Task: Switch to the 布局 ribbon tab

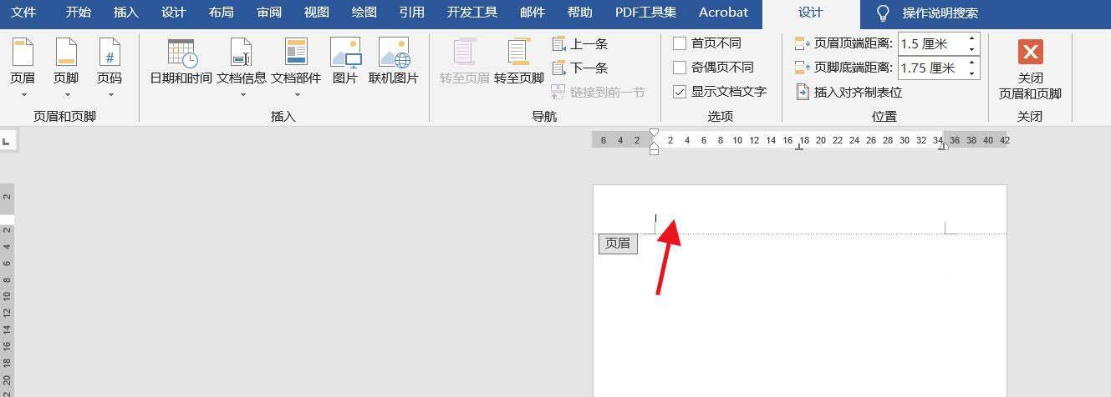Action: click(x=222, y=13)
